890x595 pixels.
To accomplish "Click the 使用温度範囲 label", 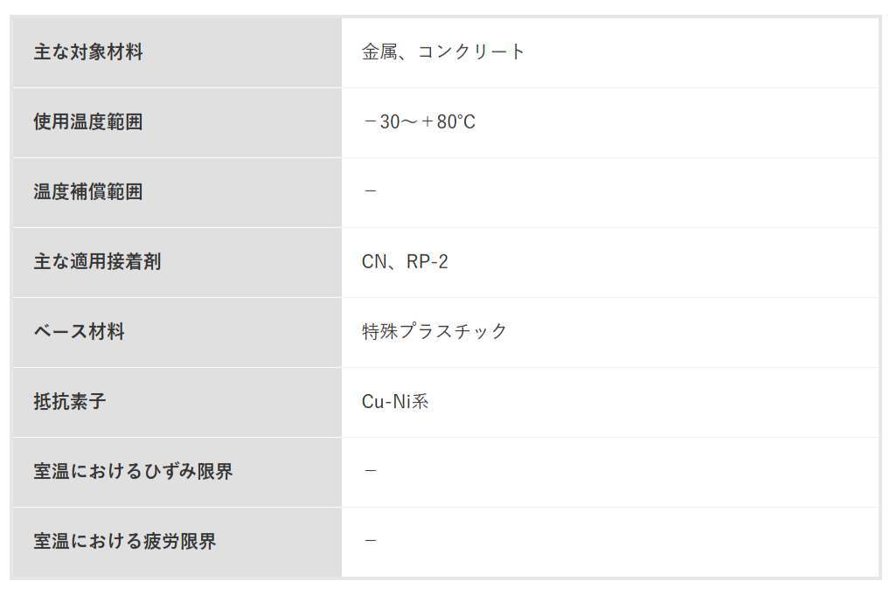I will [x=88, y=122].
